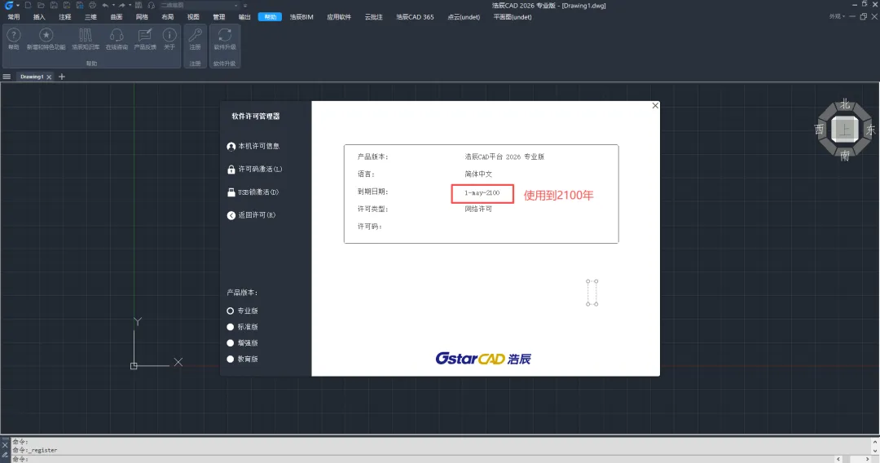Click the 软件升级 software upgrade icon
Image resolution: width=880 pixels, height=463 pixels.
[225, 39]
